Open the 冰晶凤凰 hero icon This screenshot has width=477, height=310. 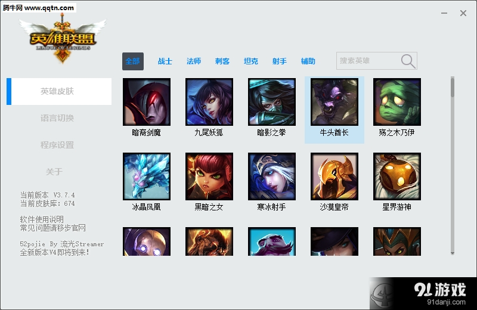click(x=147, y=176)
